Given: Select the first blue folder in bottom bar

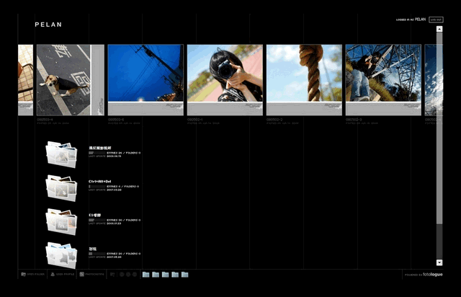Looking at the screenshot, I should (x=146, y=275).
